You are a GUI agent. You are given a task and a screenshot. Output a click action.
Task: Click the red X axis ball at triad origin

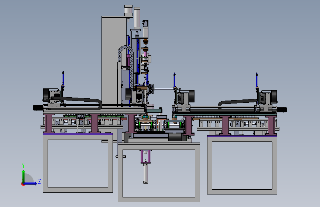point(23,184)
